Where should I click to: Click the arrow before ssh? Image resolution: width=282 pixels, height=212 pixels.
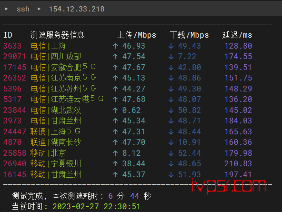(7, 9)
